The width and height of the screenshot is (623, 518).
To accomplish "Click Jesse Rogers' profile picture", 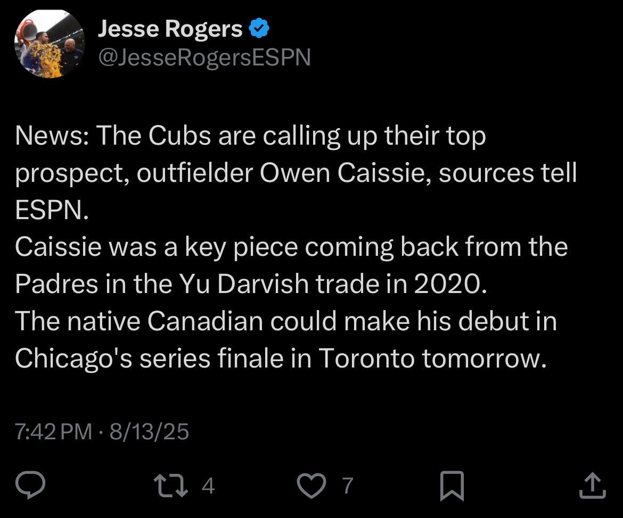I will click(48, 43).
